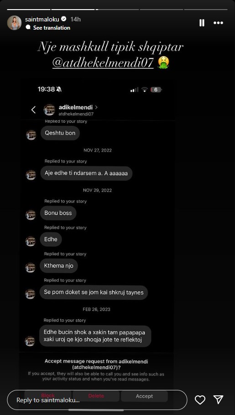Click adikelmendi chat header chevron
Screen dimensions: 235x415
pos(96,107)
